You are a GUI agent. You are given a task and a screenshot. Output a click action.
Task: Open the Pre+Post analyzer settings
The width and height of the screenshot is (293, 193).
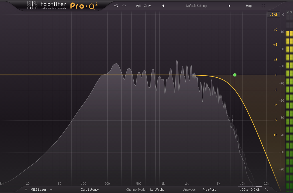209,190
